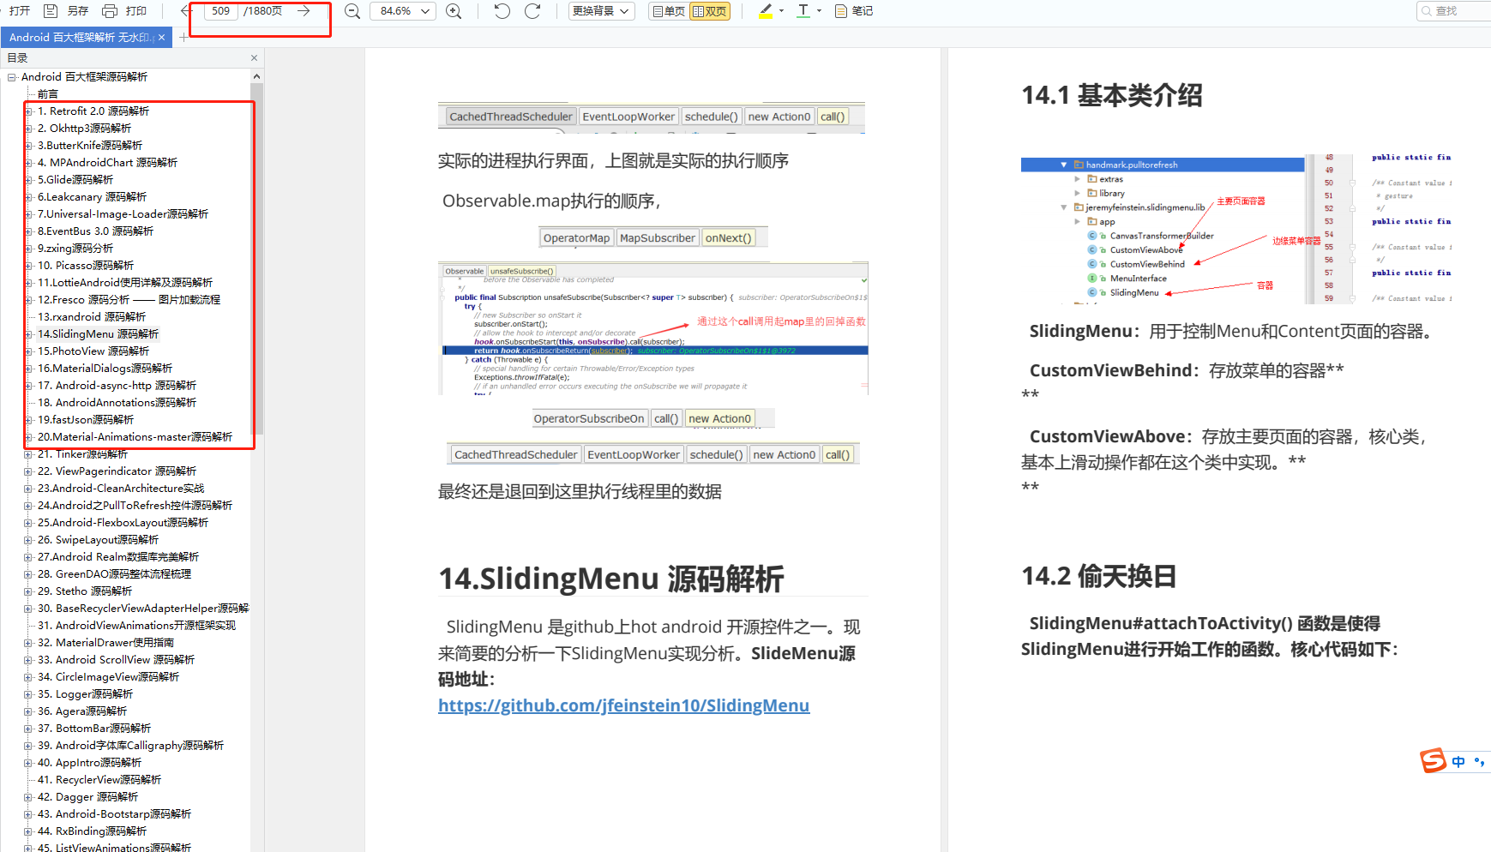Open 8.EventBus 3.0 源码解析 entry
Screen dimensions: 1491x852
95,231
